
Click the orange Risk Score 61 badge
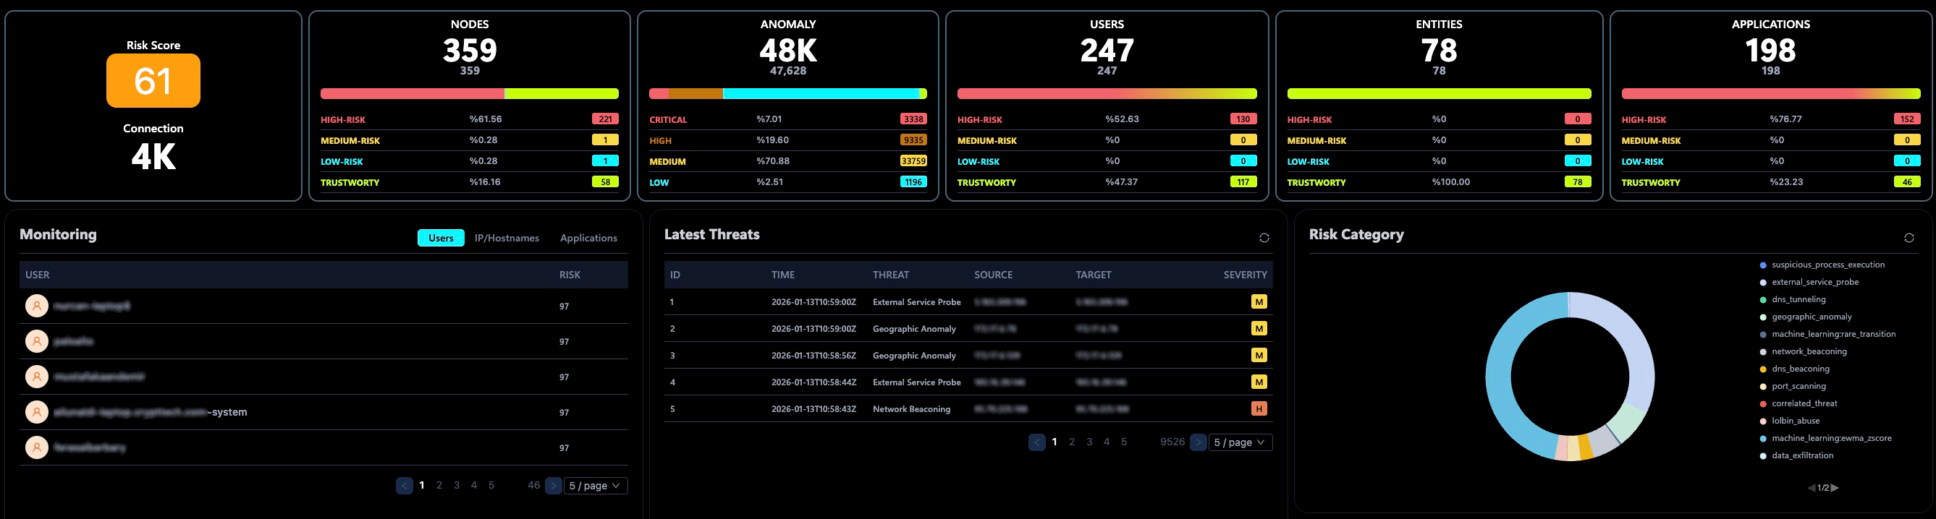coord(153,80)
